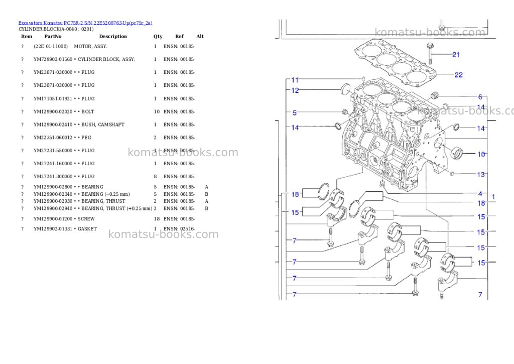Select part number YM129900-02410
The height and width of the screenshot is (364, 514).
click(53, 125)
